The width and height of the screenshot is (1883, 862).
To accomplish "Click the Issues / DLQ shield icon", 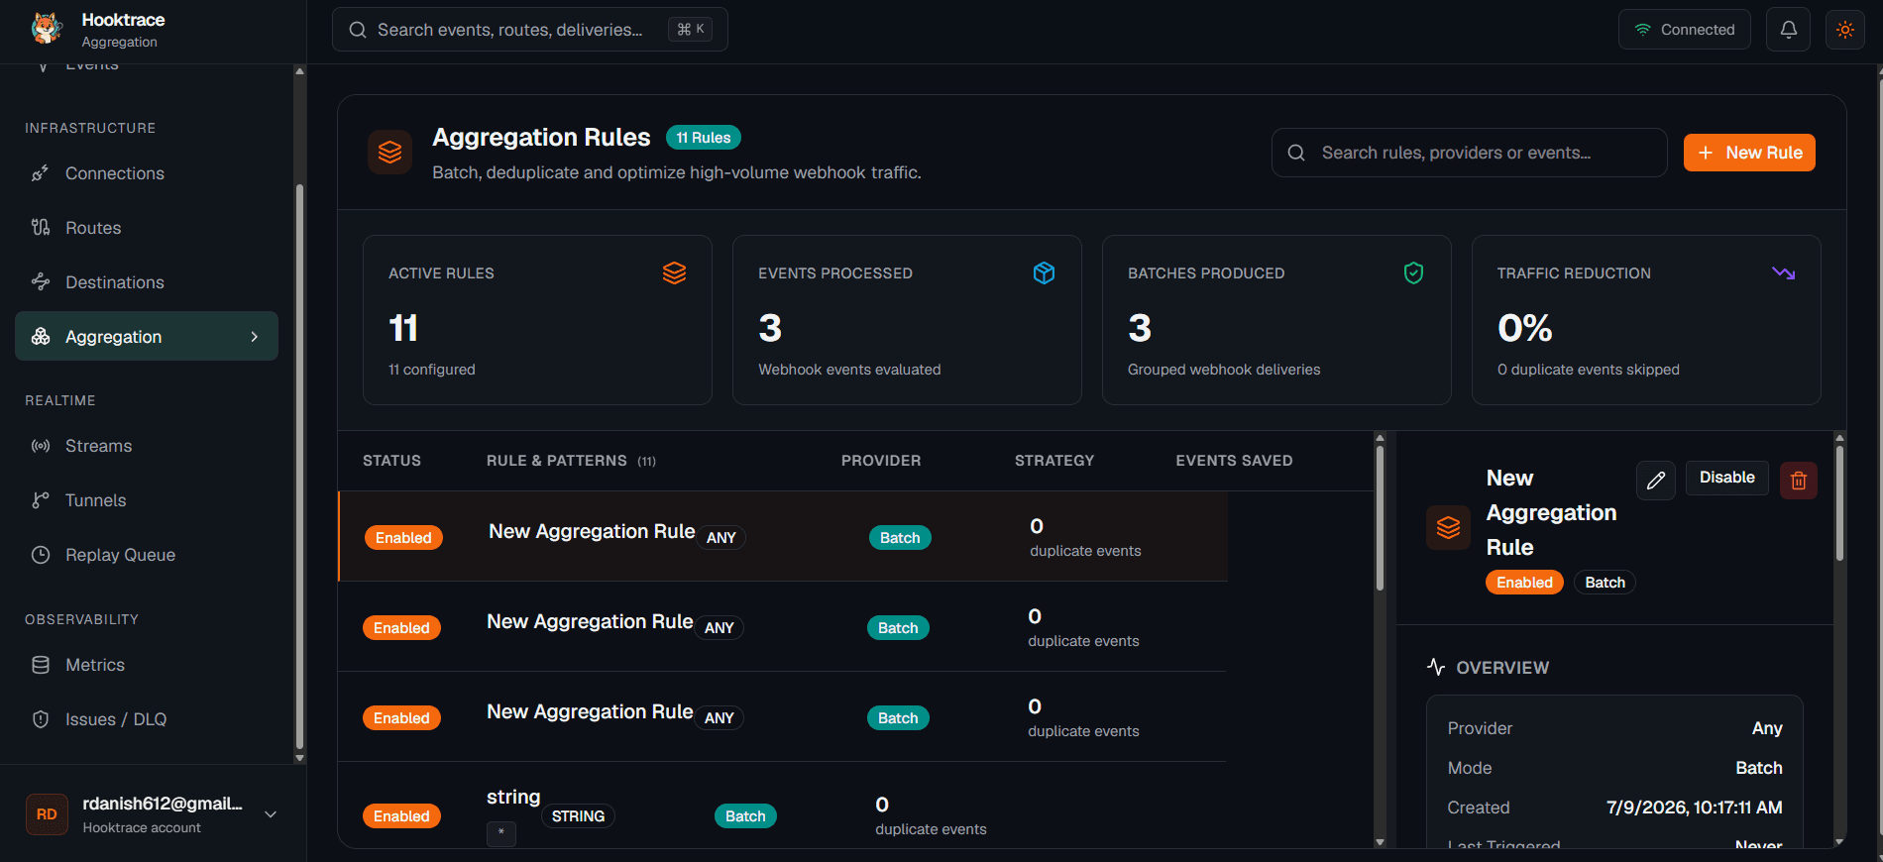I will (x=41, y=719).
